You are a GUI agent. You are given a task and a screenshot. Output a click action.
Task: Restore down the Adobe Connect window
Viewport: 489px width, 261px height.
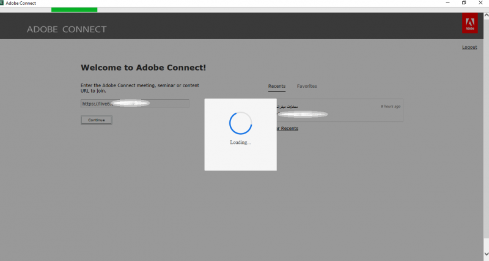pos(464,3)
